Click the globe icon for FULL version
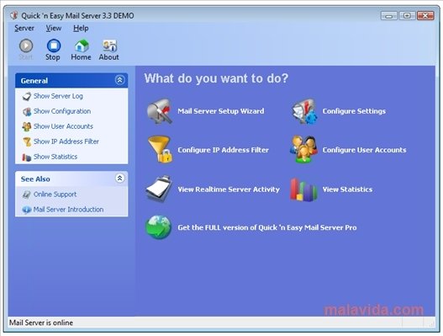The width and height of the screenshot is (443, 336). pos(159,227)
